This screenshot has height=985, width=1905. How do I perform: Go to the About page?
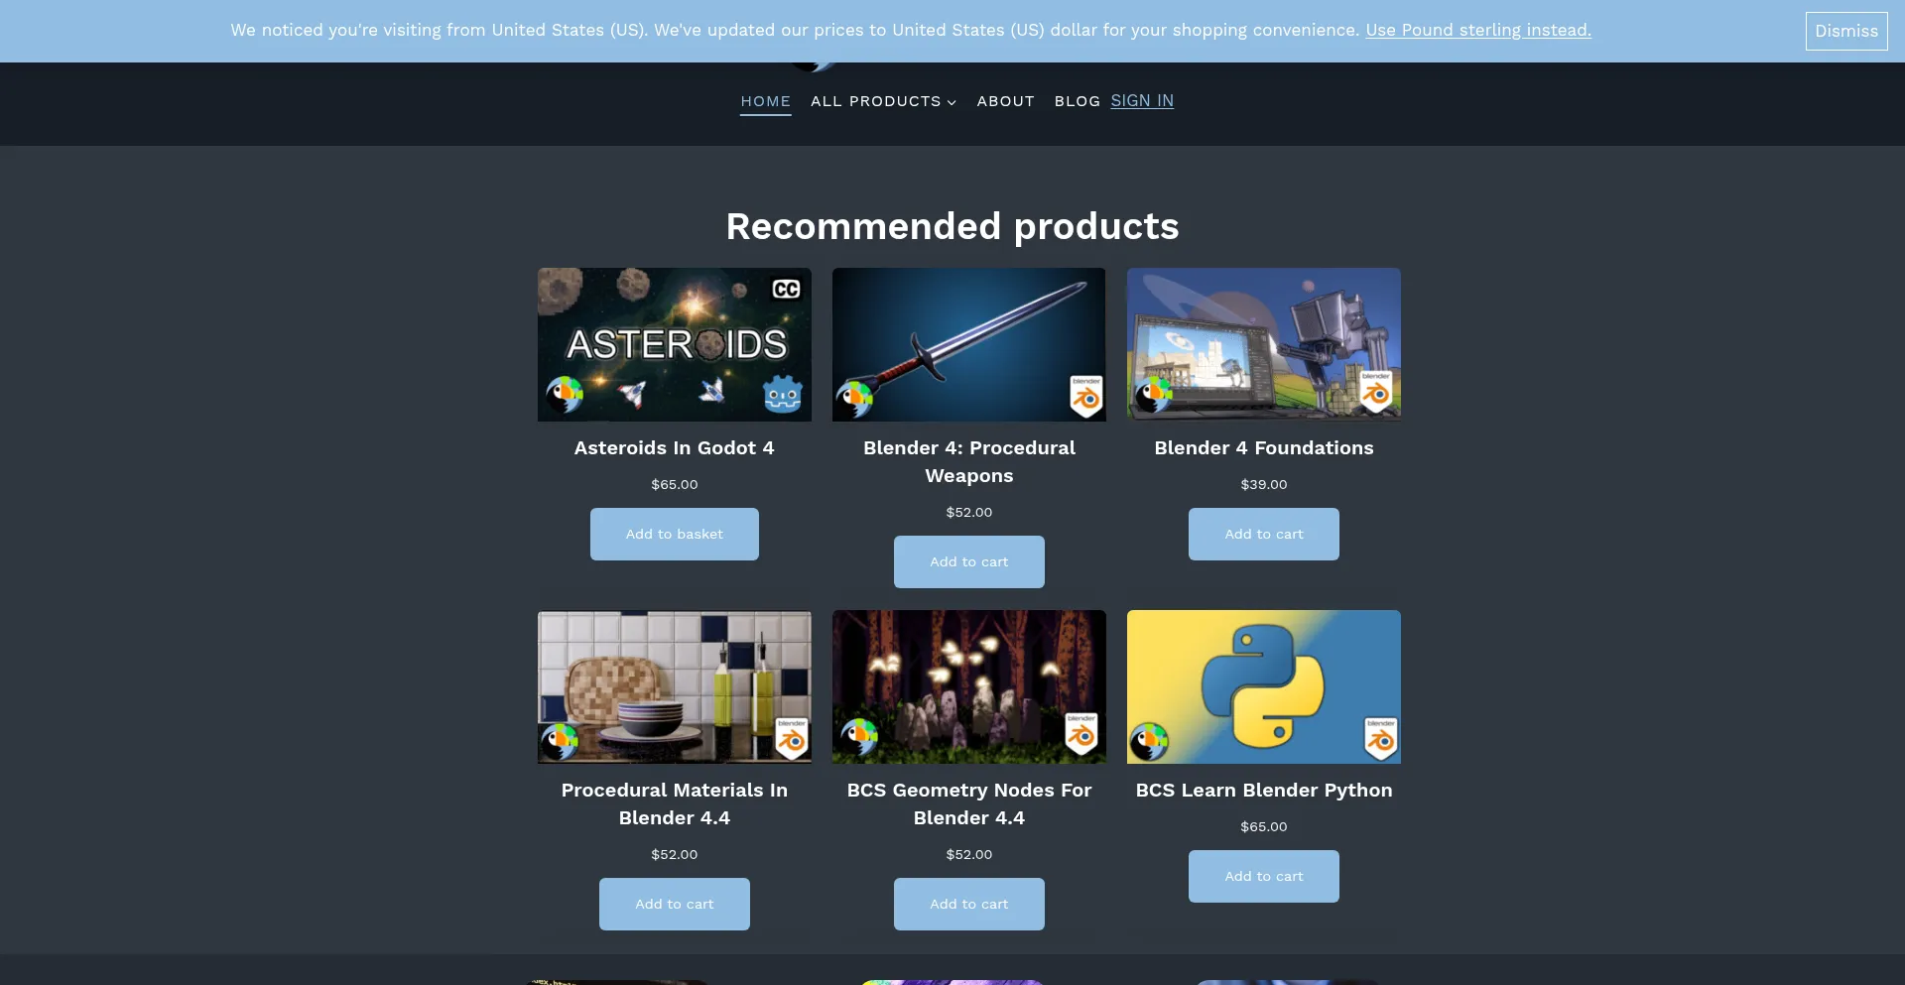pos(1005,101)
